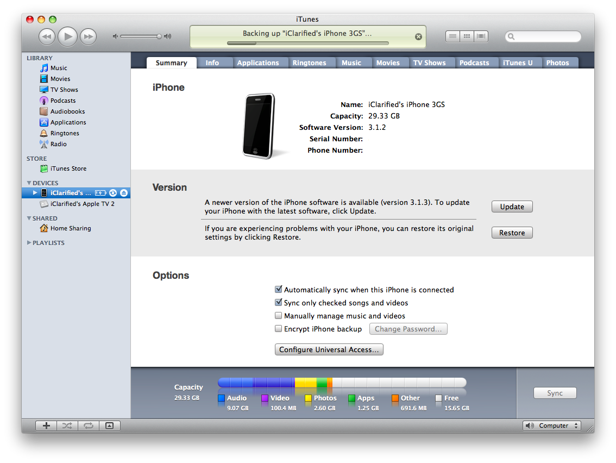Cancel the backup in progress

click(418, 37)
